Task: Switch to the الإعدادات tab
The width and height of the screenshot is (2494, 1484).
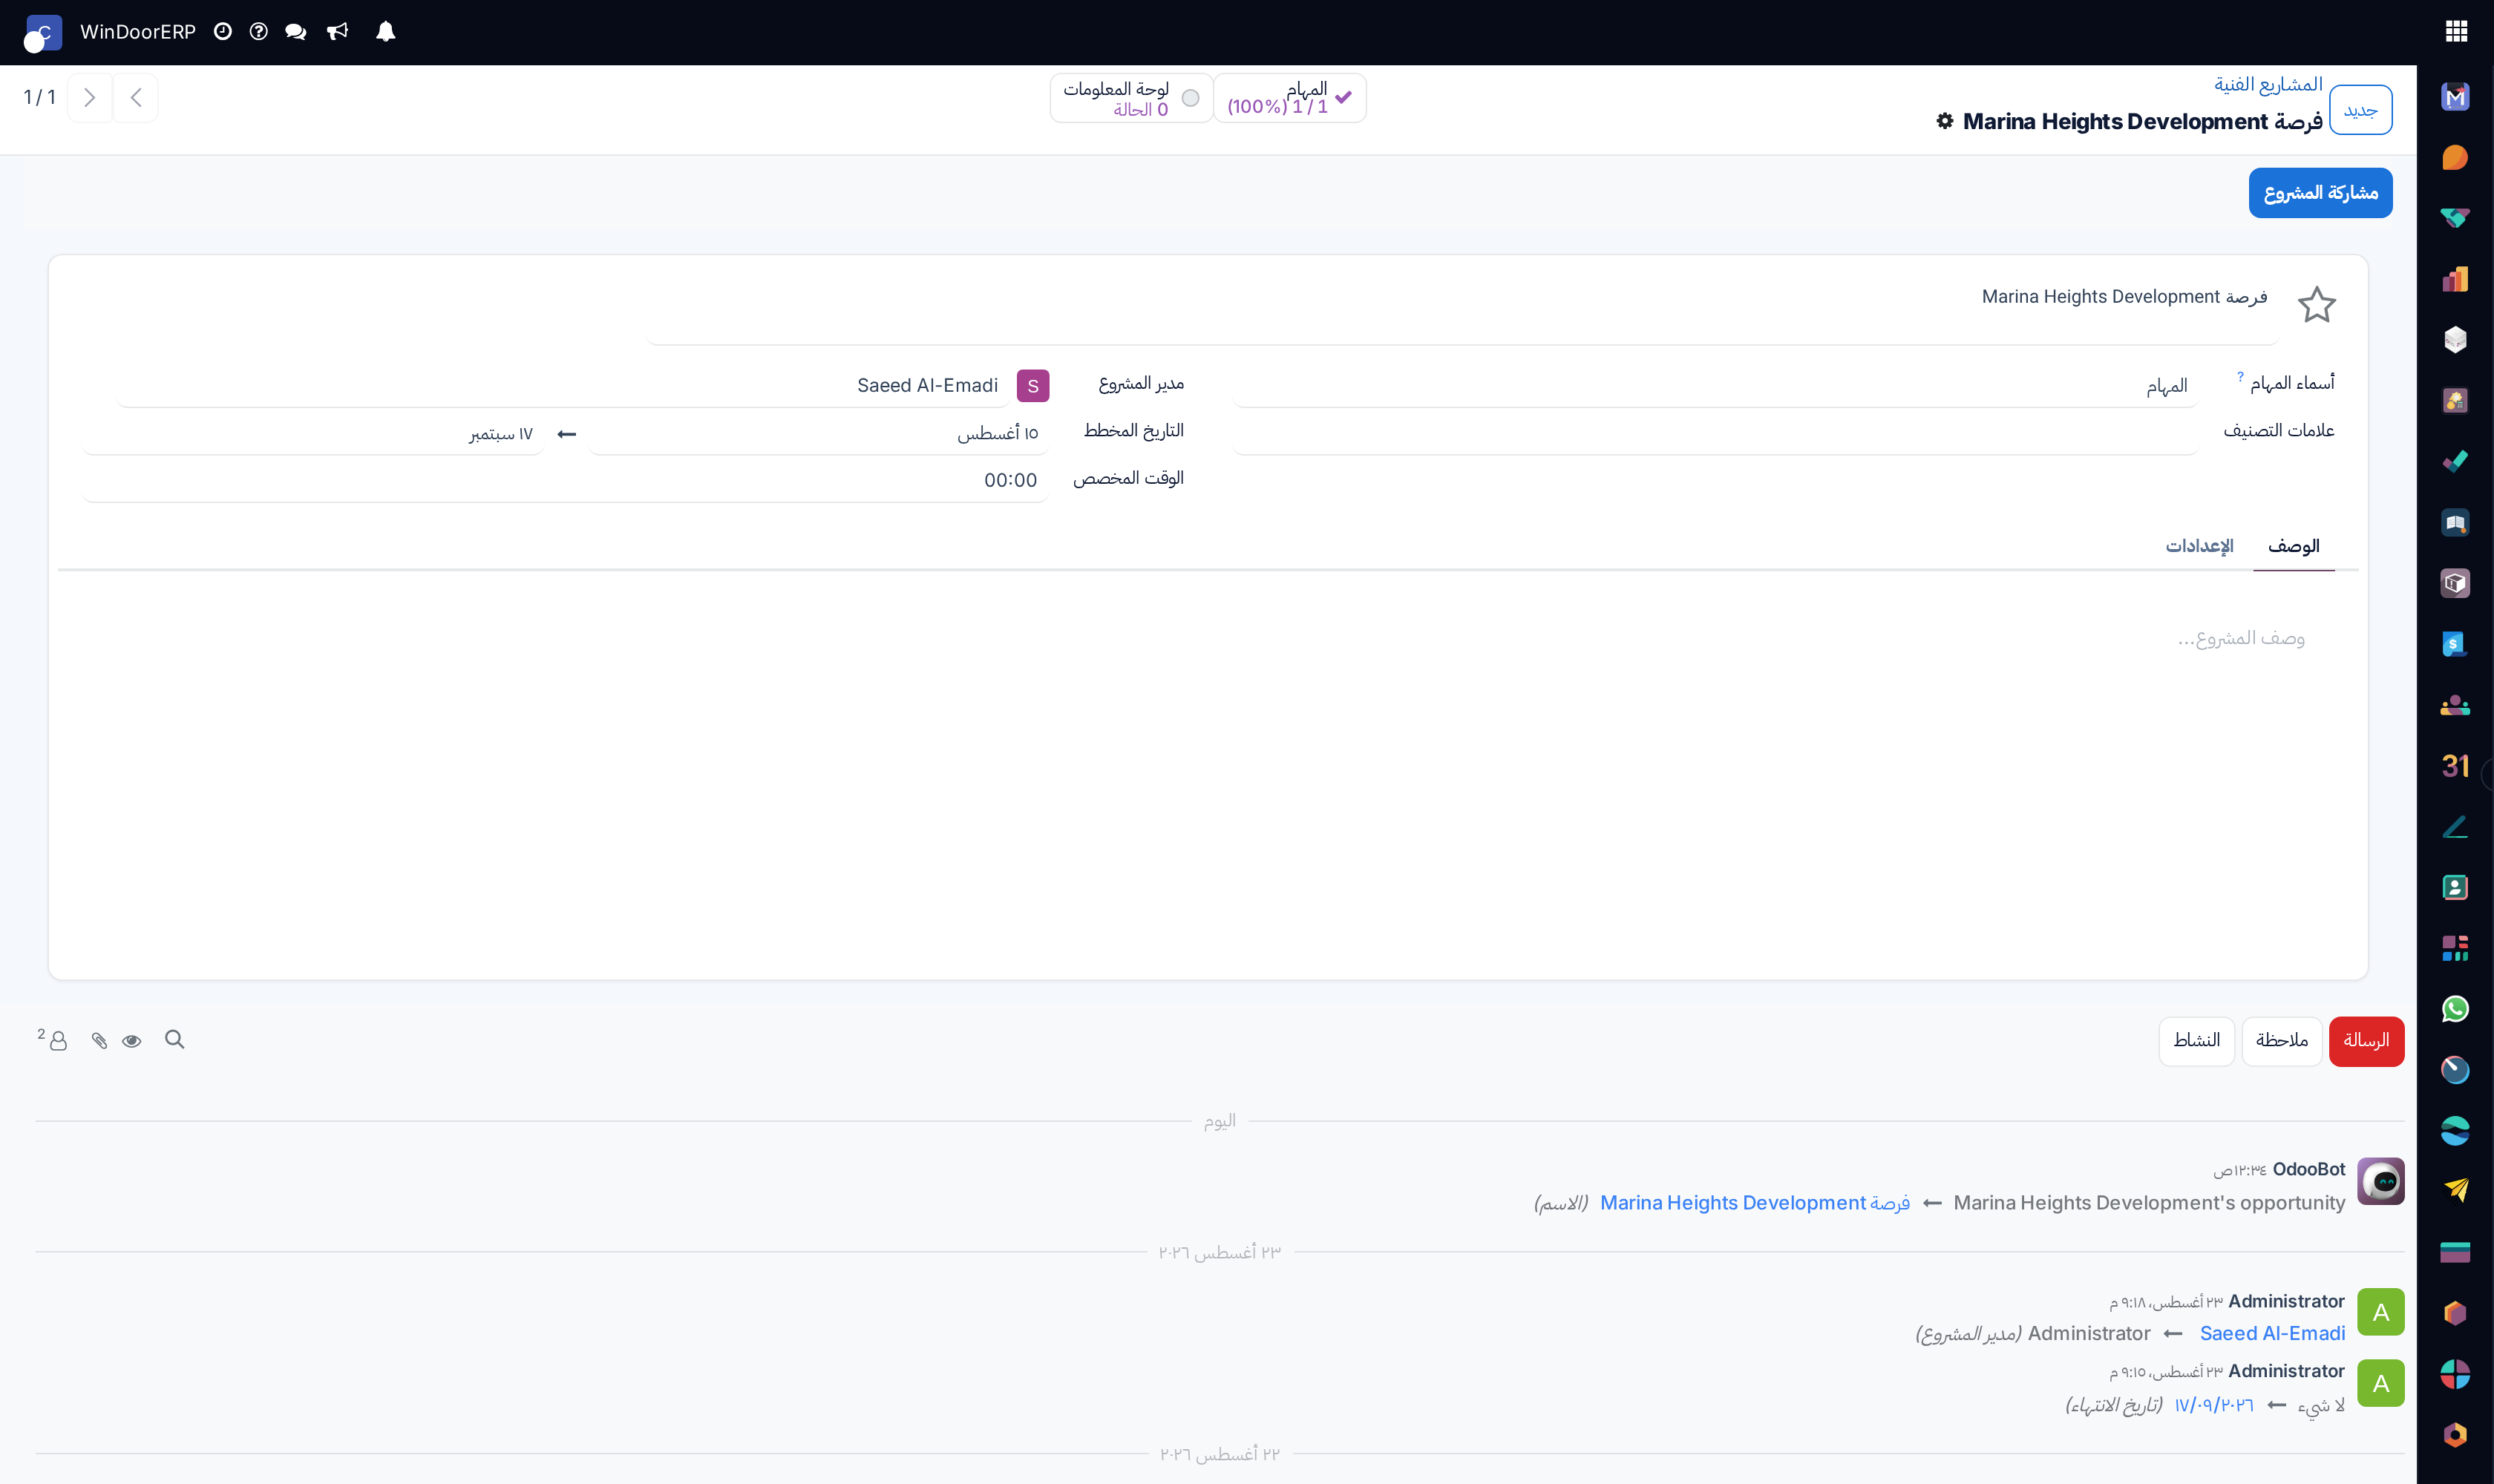Action: click(2199, 546)
